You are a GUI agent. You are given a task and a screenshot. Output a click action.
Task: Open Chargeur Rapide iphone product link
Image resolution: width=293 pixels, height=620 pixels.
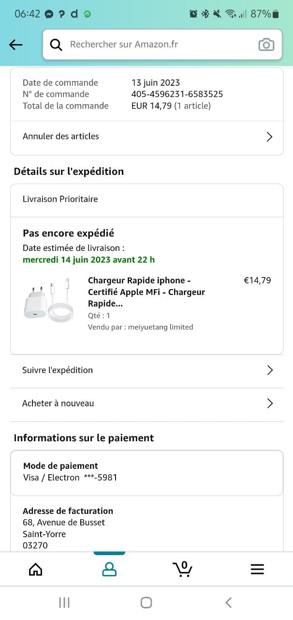click(x=146, y=292)
